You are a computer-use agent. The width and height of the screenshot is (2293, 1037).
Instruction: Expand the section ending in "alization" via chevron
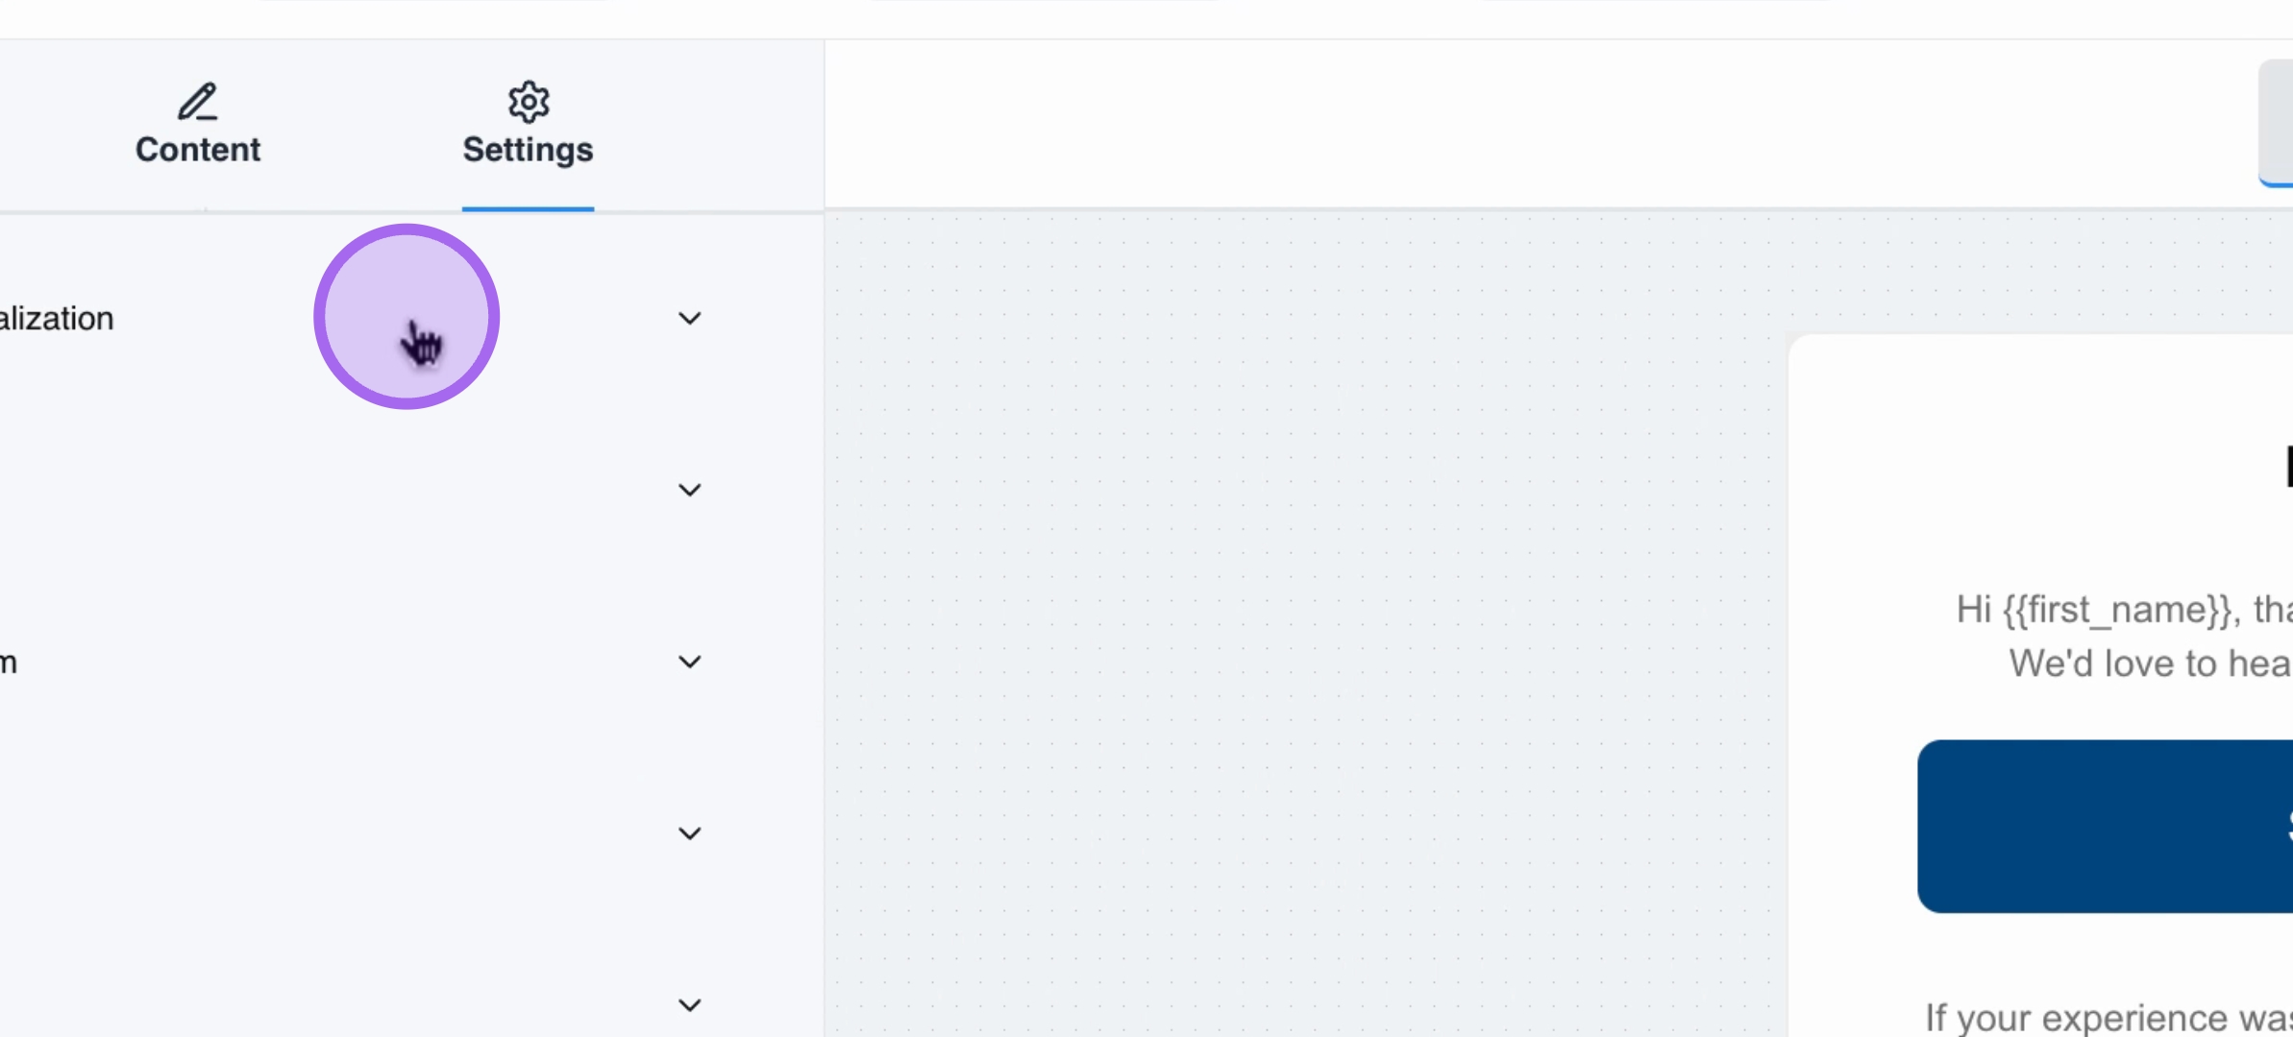tap(689, 318)
